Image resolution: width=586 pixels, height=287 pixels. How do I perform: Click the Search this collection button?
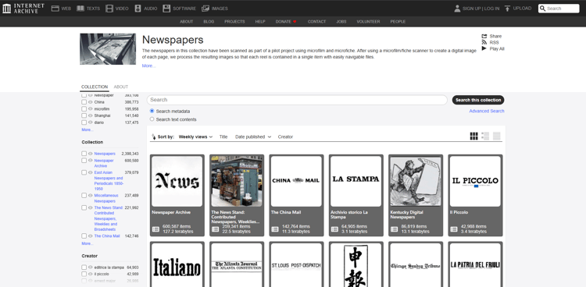pyautogui.click(x=478, y=100)
